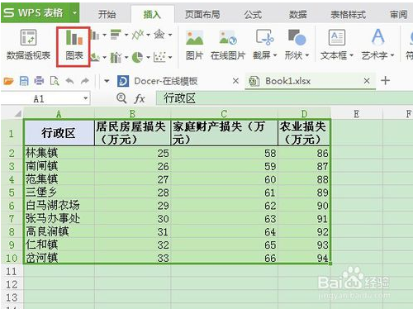This screenshot has height=309, width=413.
Task: Open the 表格样式 tab
Action: click(348, 14)
